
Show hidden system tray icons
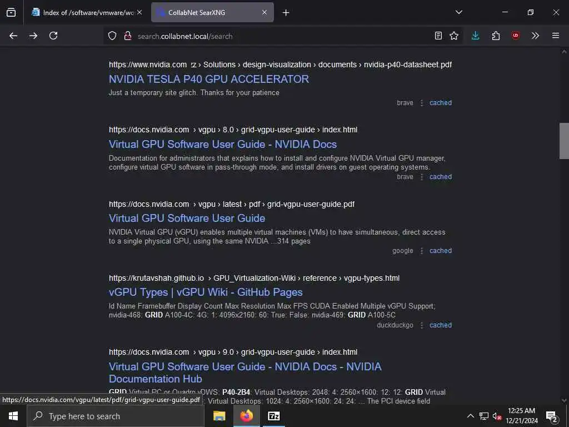(470, 416)
